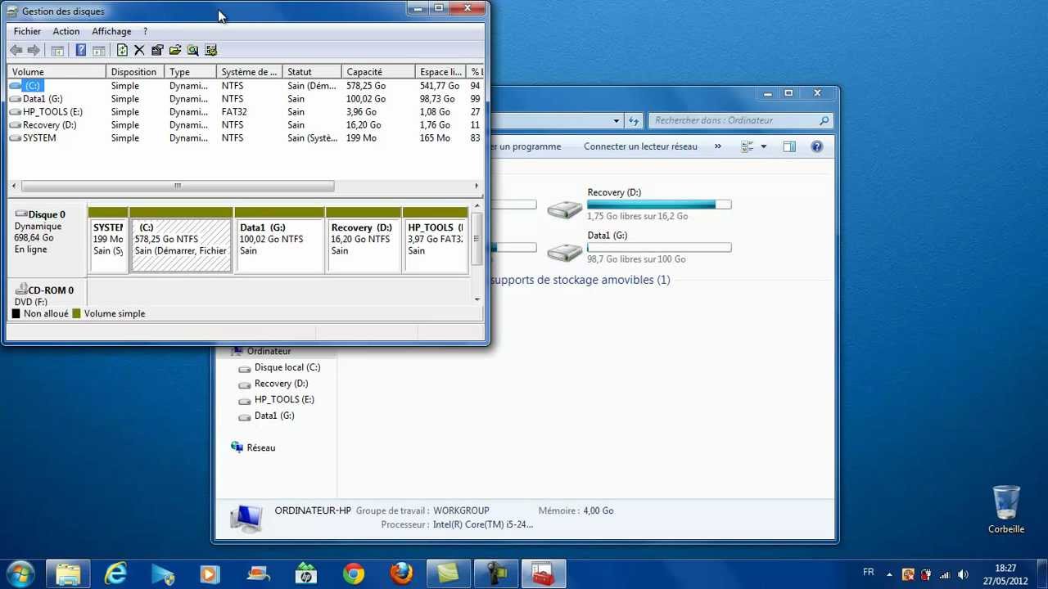Screen dimensions: 1048x589
Task: Open the Action menu
Action: (x=66, y=31)
